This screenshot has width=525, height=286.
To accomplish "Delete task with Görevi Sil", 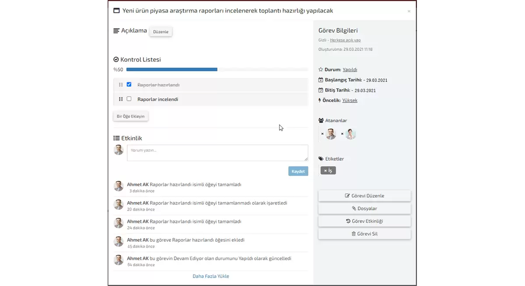I will pos(364,234).
